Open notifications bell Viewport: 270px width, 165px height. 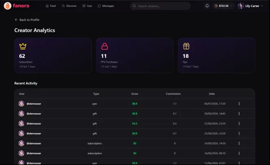(x=207, y=6)
